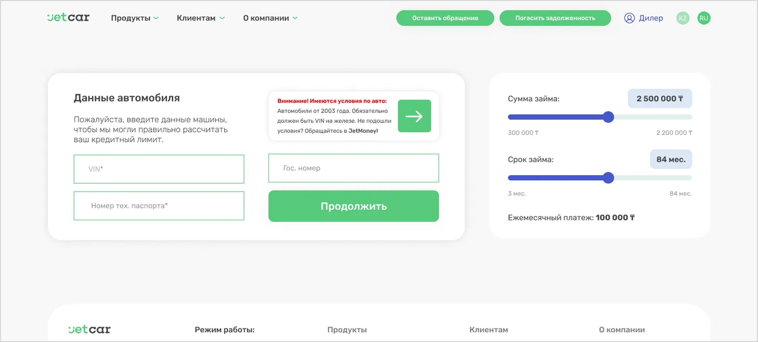Toggle the Дилер mode in the header

(x=643, y=18)
